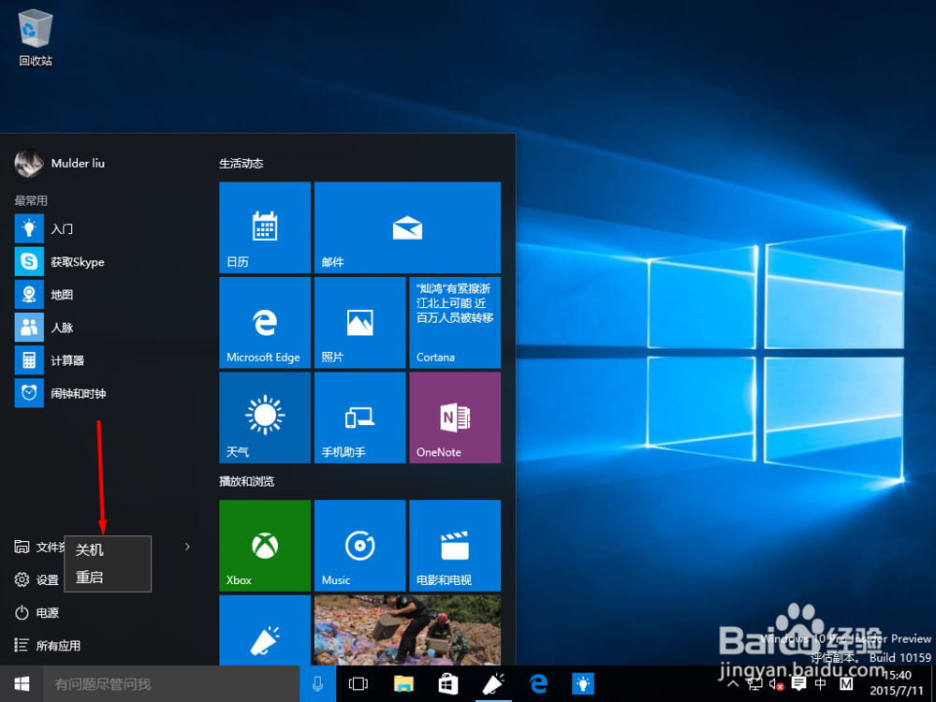Open File Explorer from taskbar
This screenshot has height=702, width=936.
(404, 683)
